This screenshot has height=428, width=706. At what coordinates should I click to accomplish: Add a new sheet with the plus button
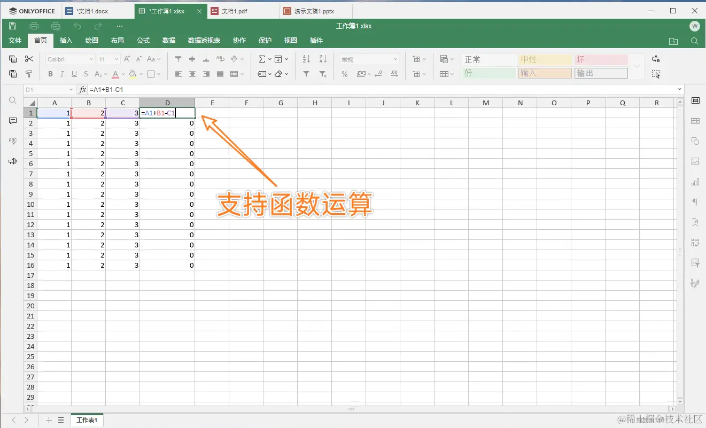[49, 420]
